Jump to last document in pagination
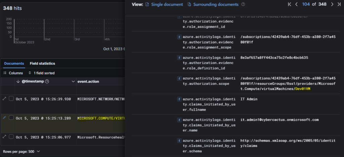The image size is (344, 157). pos(339,4)
